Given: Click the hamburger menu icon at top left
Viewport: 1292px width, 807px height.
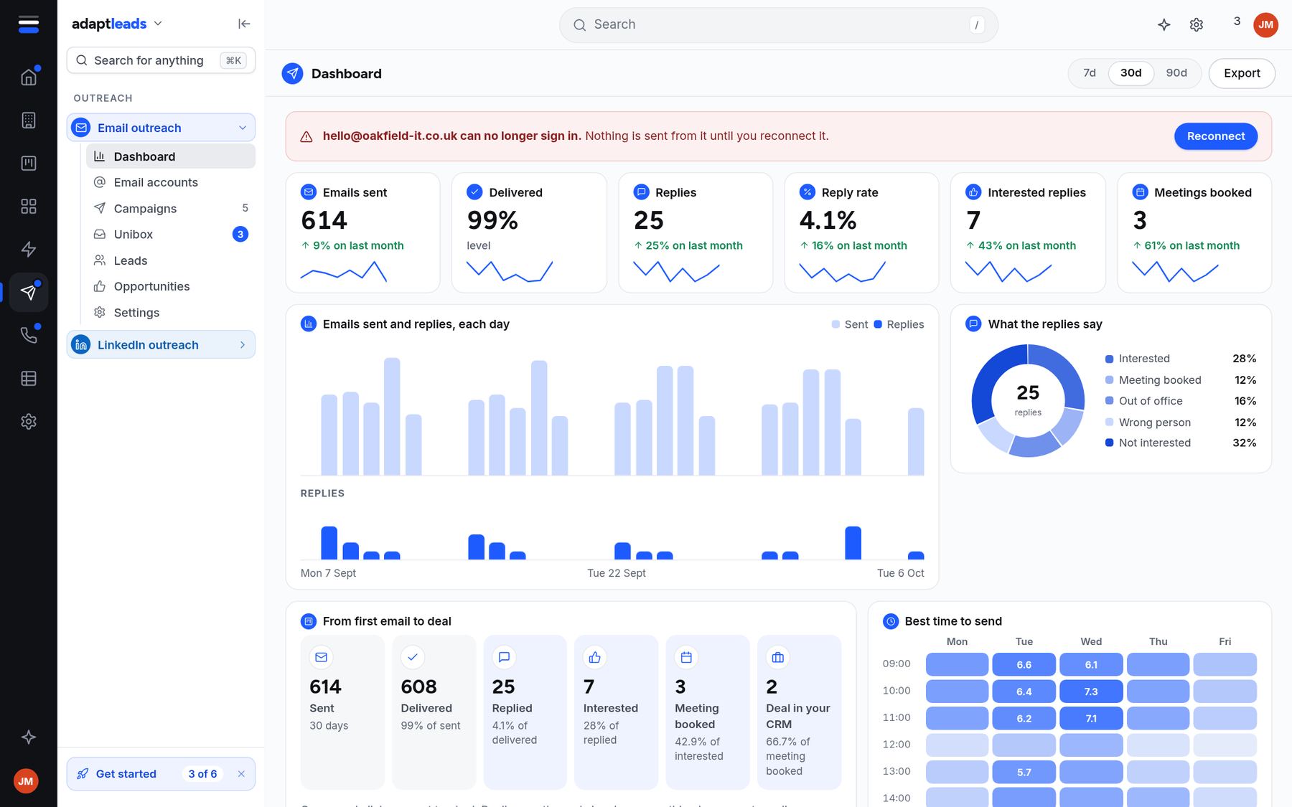Looking at the screenshot, I should coord(29,24).
